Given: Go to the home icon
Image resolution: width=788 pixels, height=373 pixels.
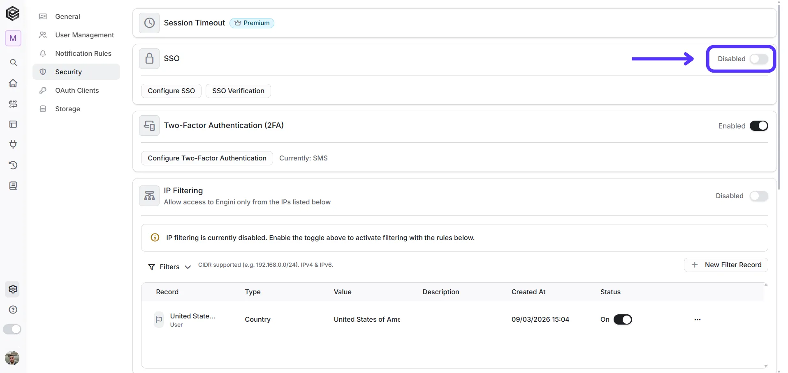Looking at the screenshot, I should (13, 83).
